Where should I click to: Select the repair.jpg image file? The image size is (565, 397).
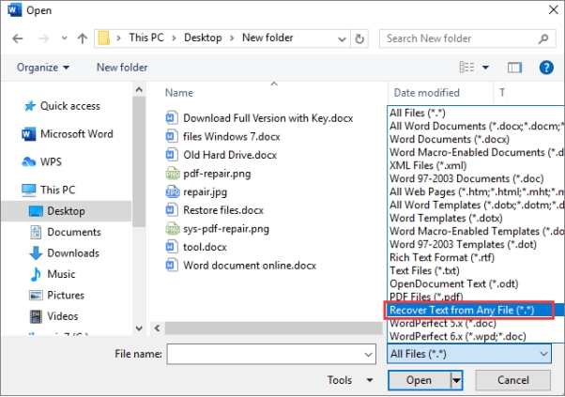tap(207, 191)
